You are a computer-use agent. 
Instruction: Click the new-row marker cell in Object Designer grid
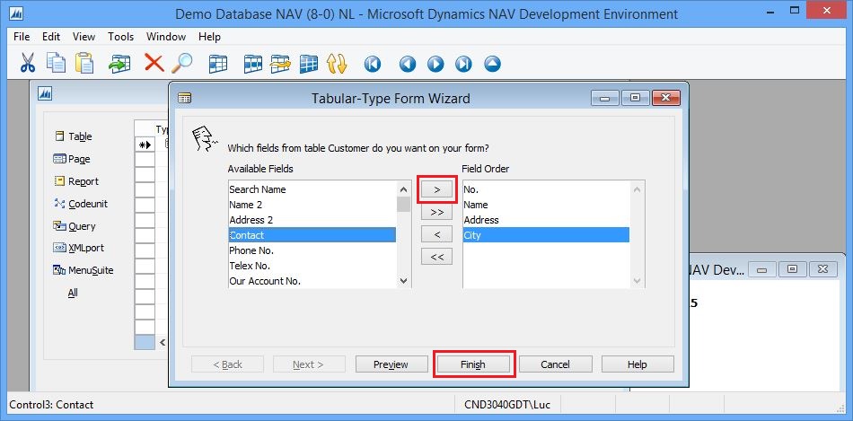[x=145, y=145]
